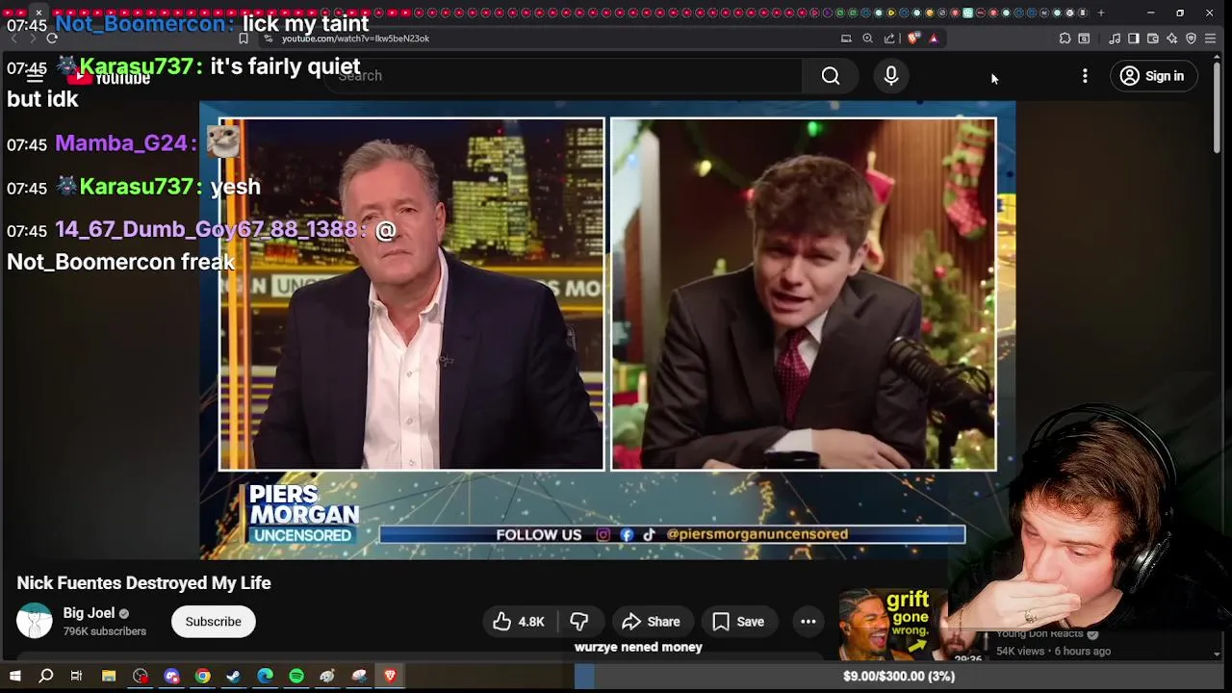Toggle the browser sidebar panel icon
This screenshot has width=1232, height=693.
[x=1133, y=38]
